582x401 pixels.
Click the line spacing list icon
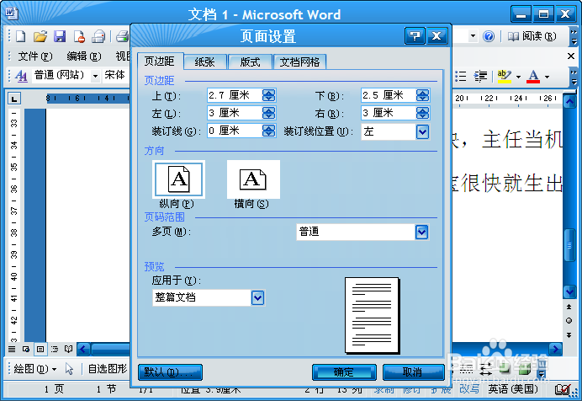tap(461, 76)
